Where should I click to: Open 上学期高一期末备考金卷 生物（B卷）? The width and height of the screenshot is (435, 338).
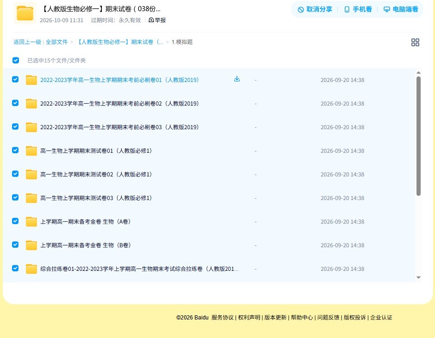pyautogui.click(x=86, y=245)
